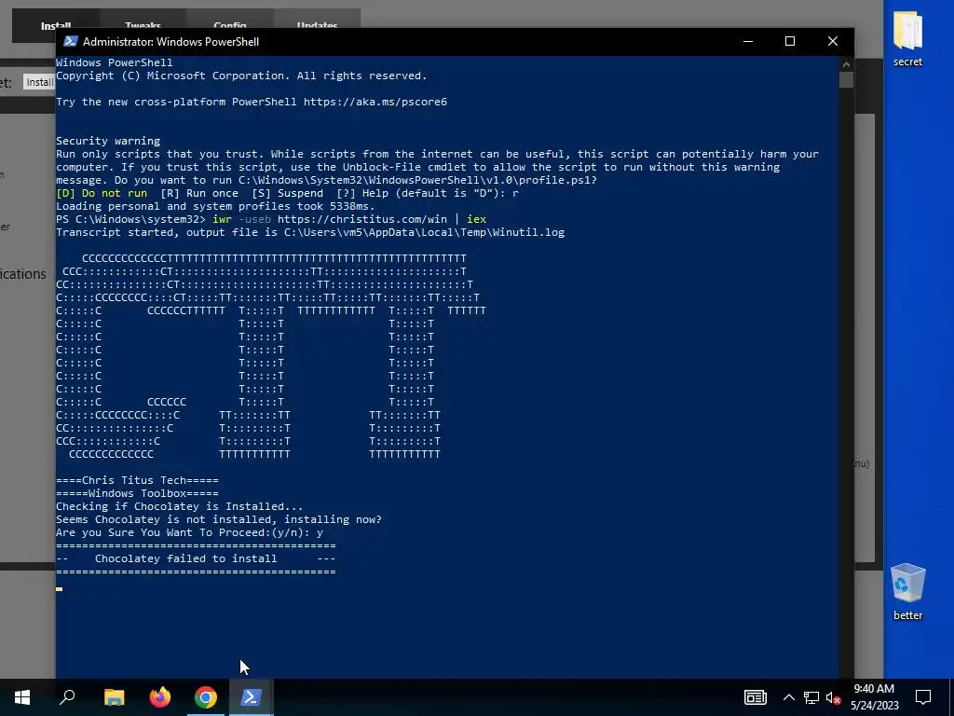Screen dimensions: 954x716
Task: Click the 'Security warning' heading text
Action: (x=108, y=141)
